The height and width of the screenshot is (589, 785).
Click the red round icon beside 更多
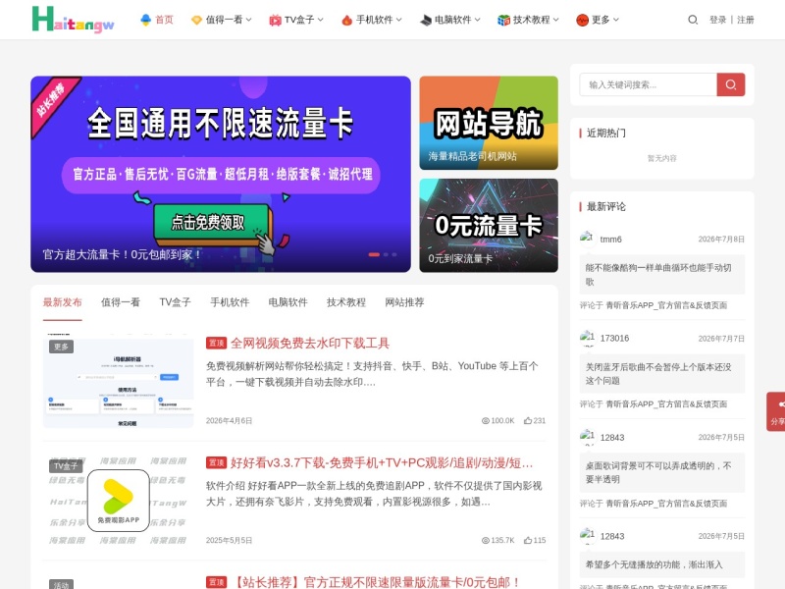pos(582,20)
